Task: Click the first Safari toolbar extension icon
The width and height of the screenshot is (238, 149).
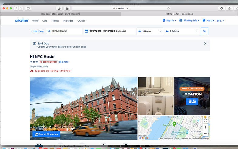Action: tap(59, 8)
